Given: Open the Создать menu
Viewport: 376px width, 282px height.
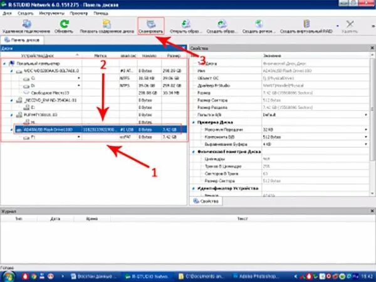Looking at the screenshot, I should point(26,13).
